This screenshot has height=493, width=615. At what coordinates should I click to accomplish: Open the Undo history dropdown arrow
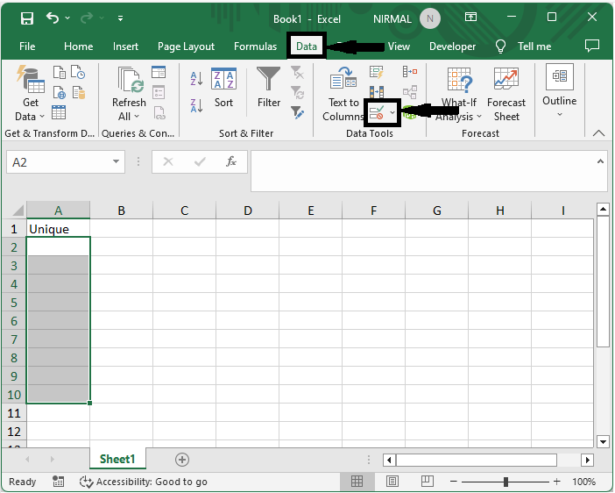click(x=67, y=18)
